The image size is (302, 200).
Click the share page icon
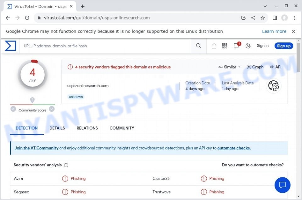pos(253,18)
